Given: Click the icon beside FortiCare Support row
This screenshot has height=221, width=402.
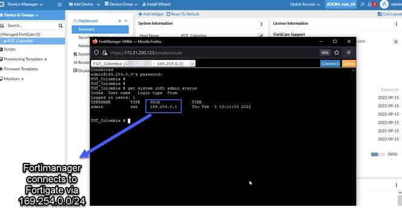Looking at the screenshot, I should [395, 42].
